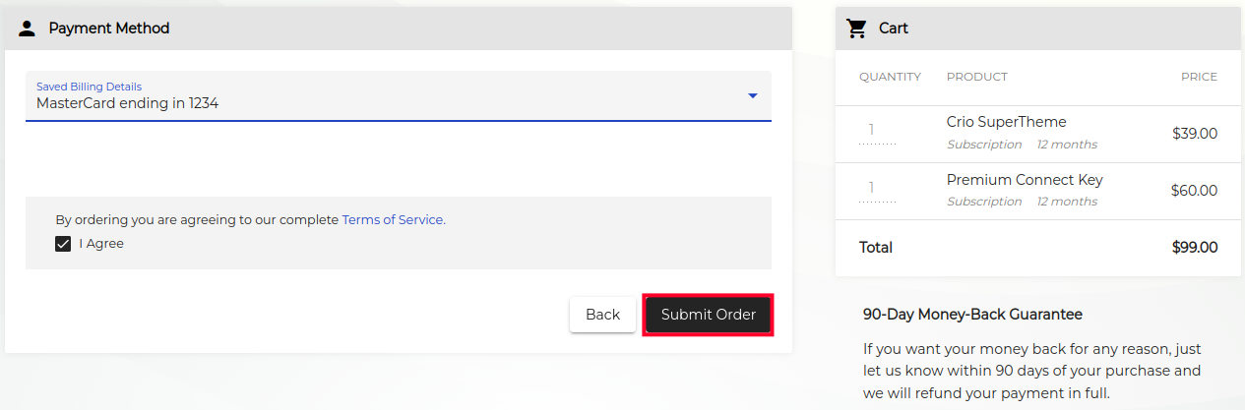Click the PRICE column header
The height and width of the screenshot is (410, 1245).
point(1199,77)
